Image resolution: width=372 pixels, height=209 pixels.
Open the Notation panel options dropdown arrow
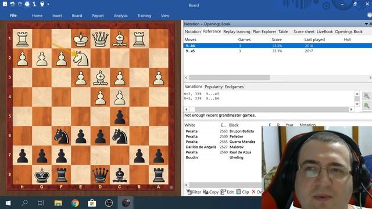[x=366, y=24]
